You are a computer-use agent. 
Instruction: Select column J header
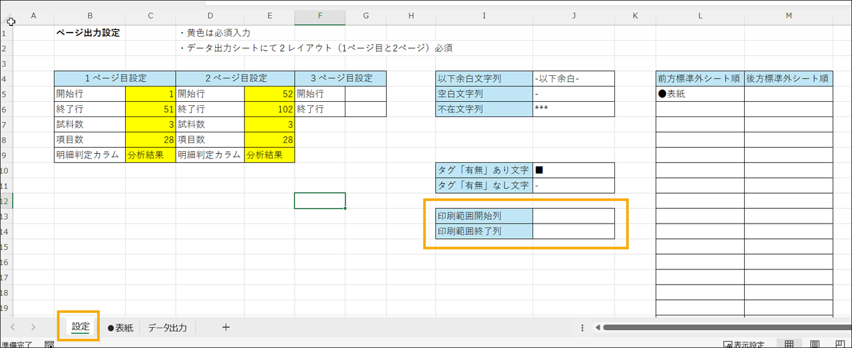click(574, 15)
